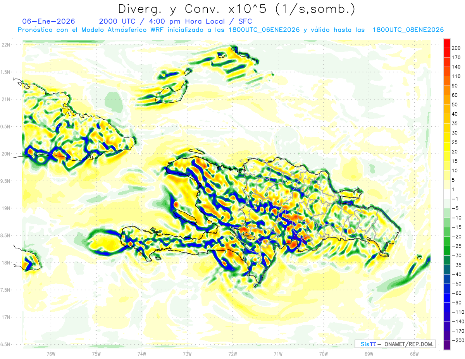Click the '21N' latitude label
This screenshot has height=359, width=465.
tap(5, 100)
